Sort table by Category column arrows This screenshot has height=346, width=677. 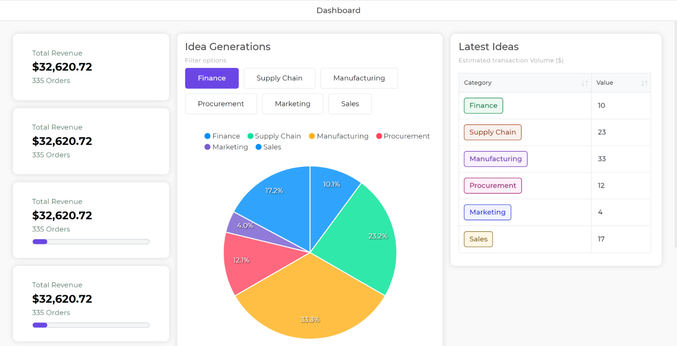click(x=585, y=83)
